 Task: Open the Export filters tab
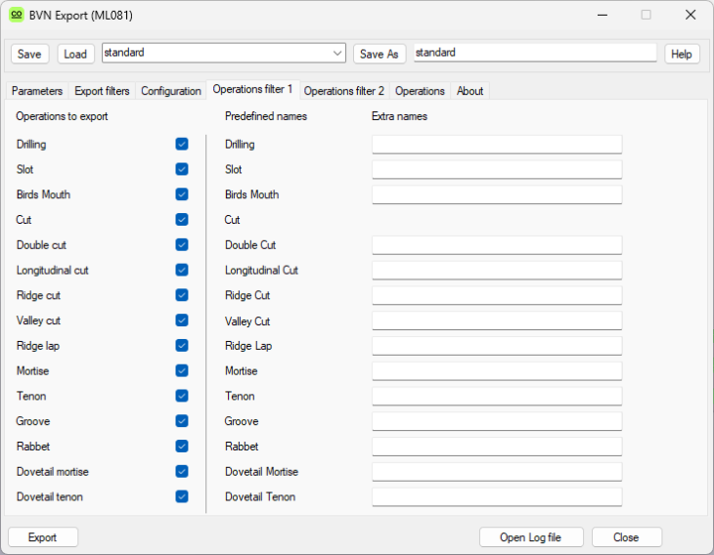[102, 91]
